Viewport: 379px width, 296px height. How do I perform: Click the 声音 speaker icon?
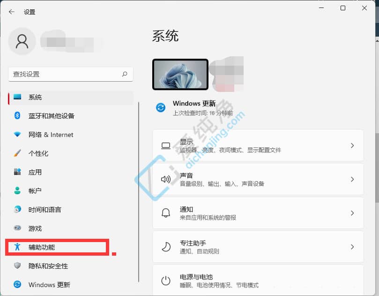point(166,179)
